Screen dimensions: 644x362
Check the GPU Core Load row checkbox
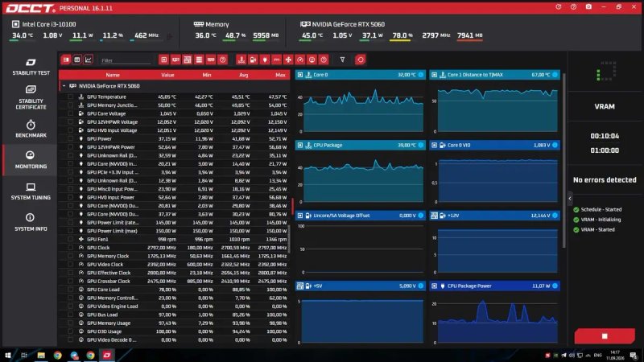pyautogui.click(x=70, y=290)
